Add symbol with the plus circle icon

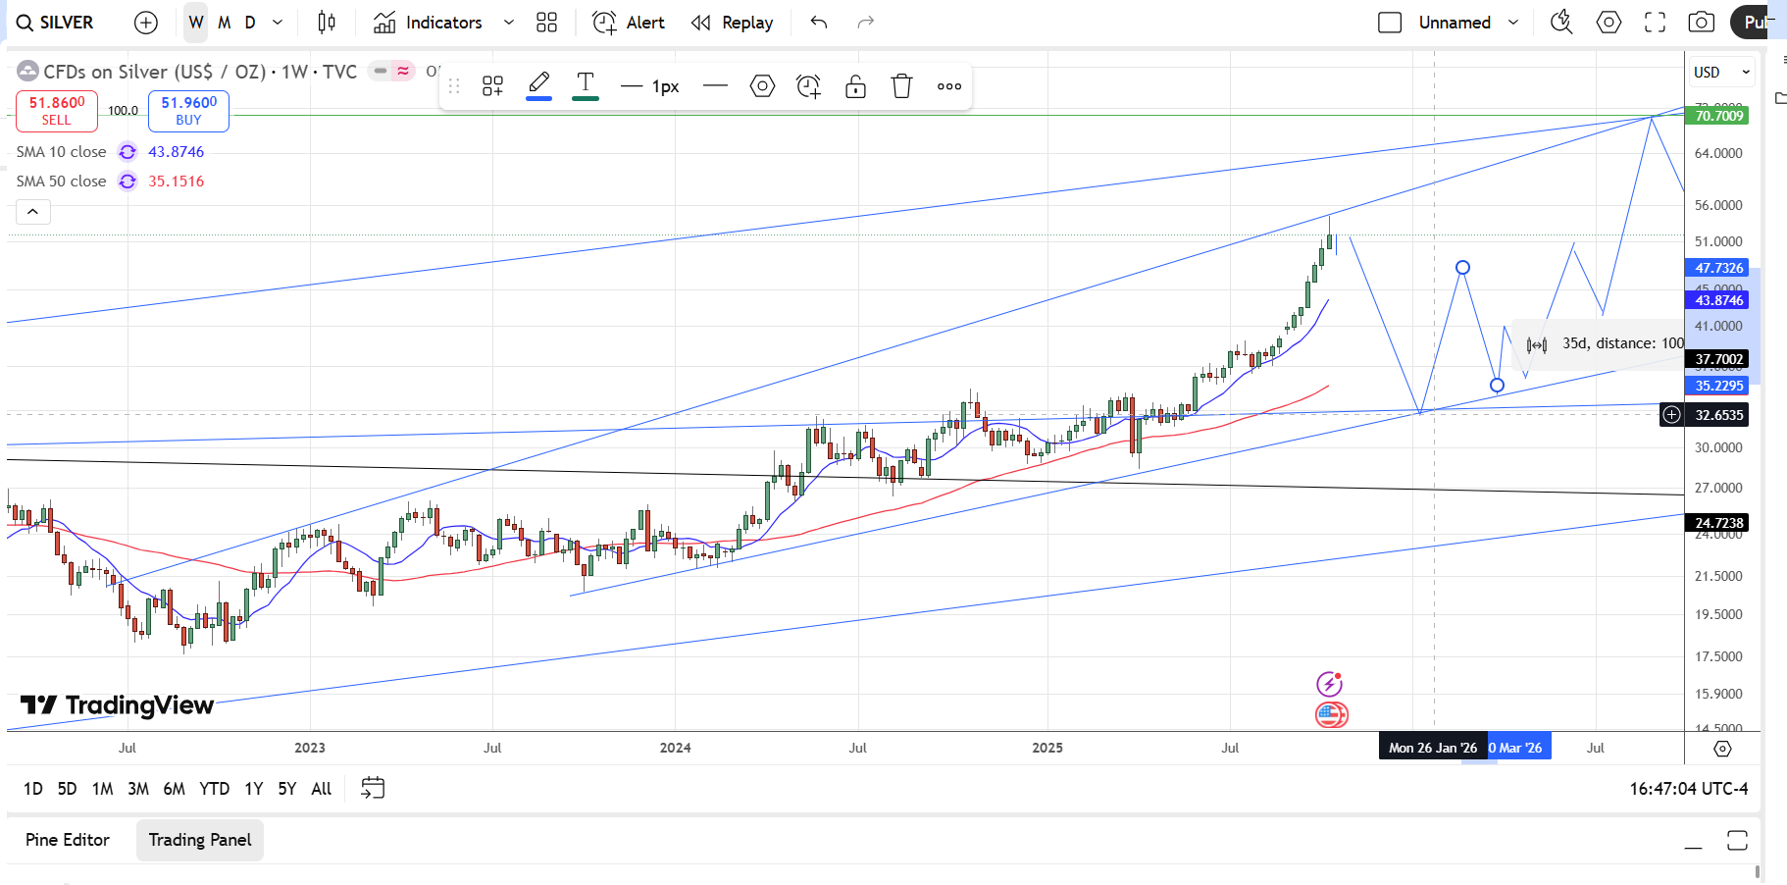[145, 23]
